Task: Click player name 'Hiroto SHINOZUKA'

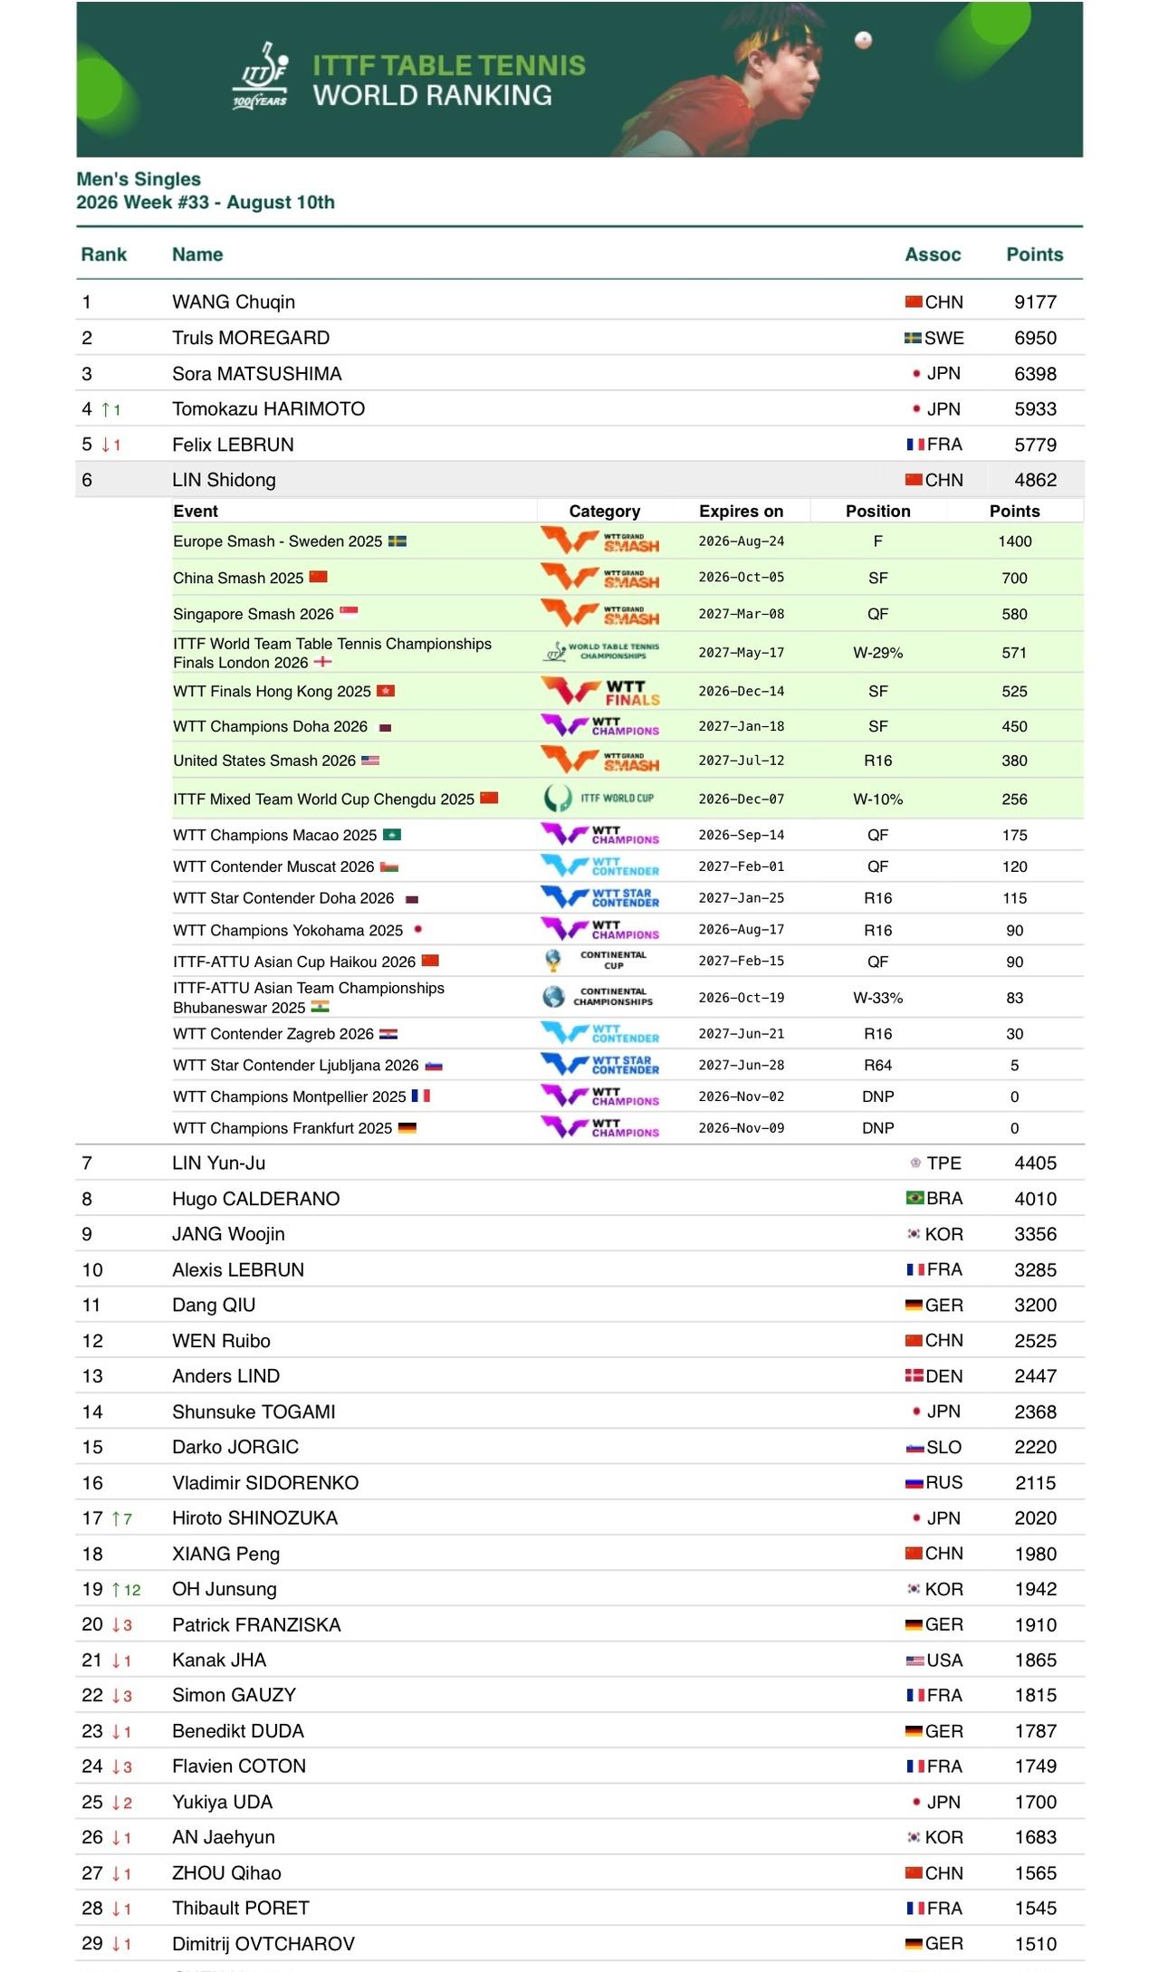Action: click(254, 1517)
